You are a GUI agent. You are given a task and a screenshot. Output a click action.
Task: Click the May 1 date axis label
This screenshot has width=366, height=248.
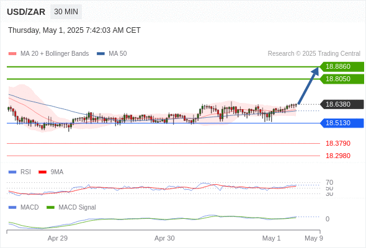point(271,238)
